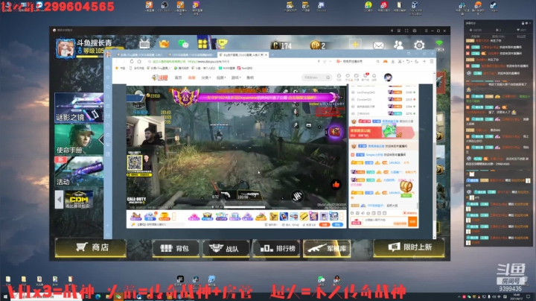The image size is (536, 301).
Task: Click the player avatar 斗鱼搜长青
Action: 66,48
